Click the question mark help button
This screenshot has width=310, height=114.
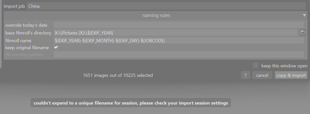[245, 75]
